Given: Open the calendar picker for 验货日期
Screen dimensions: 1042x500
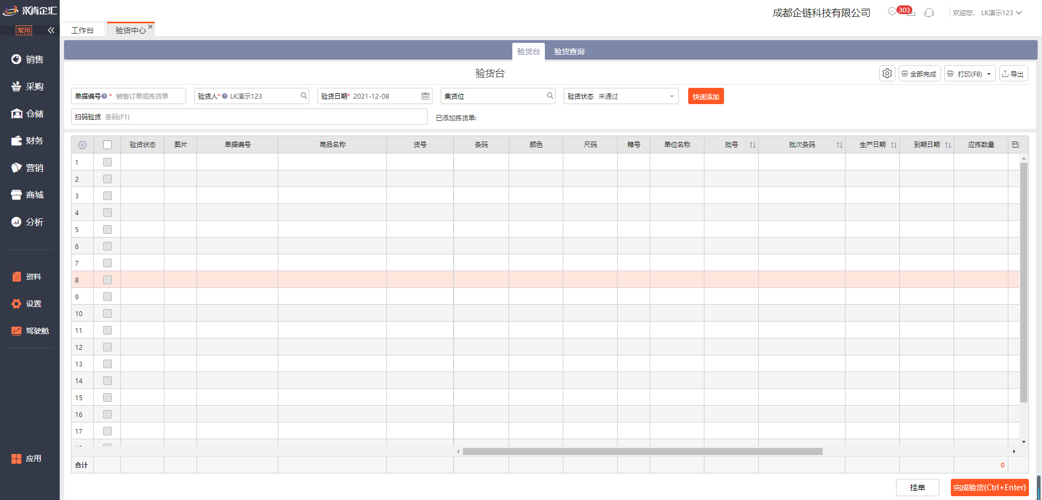Looking at the screenshot, I should pos(425,96).
